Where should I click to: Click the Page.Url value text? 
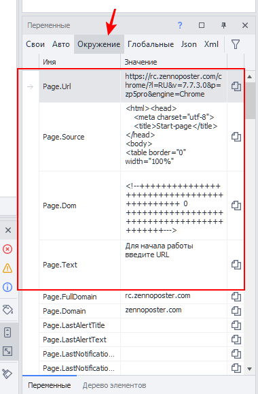tap(174, 85)
